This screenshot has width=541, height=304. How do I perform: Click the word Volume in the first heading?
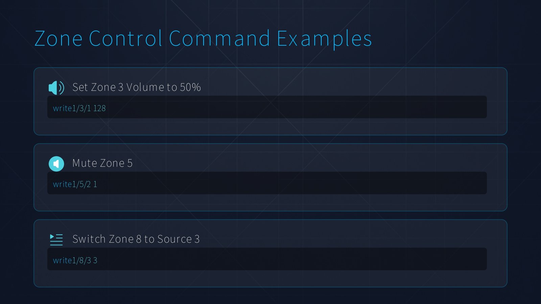[145, 87]
